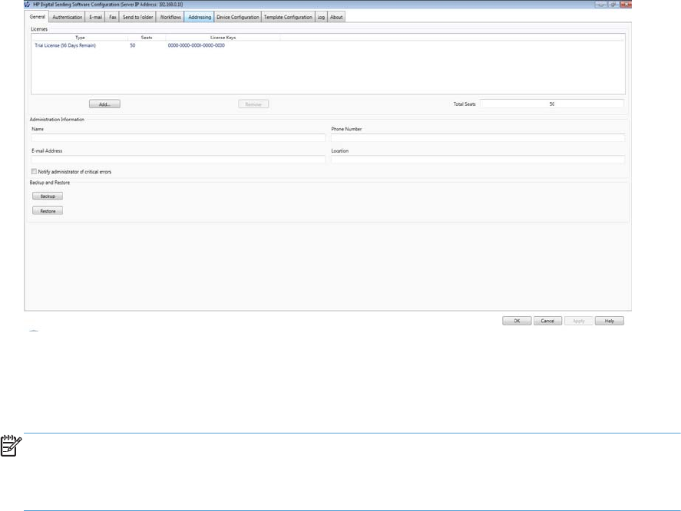Click the Seats column header
Screen dimensions: 681x511
coord(147,38)
